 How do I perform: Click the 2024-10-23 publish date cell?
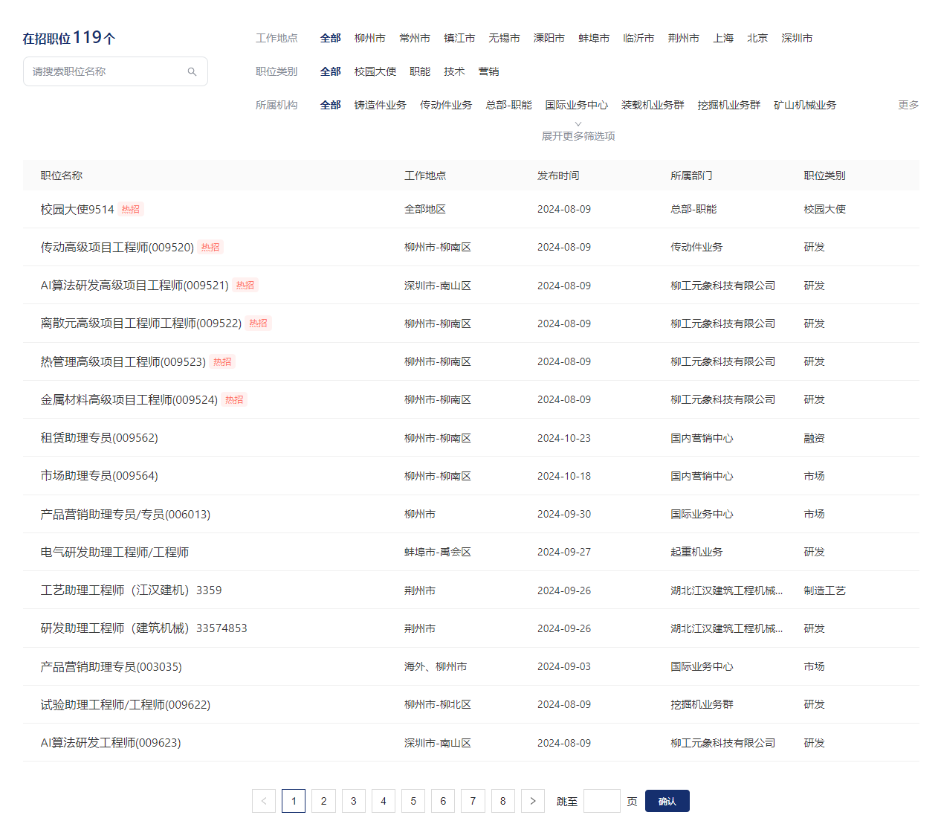[564, 438]
